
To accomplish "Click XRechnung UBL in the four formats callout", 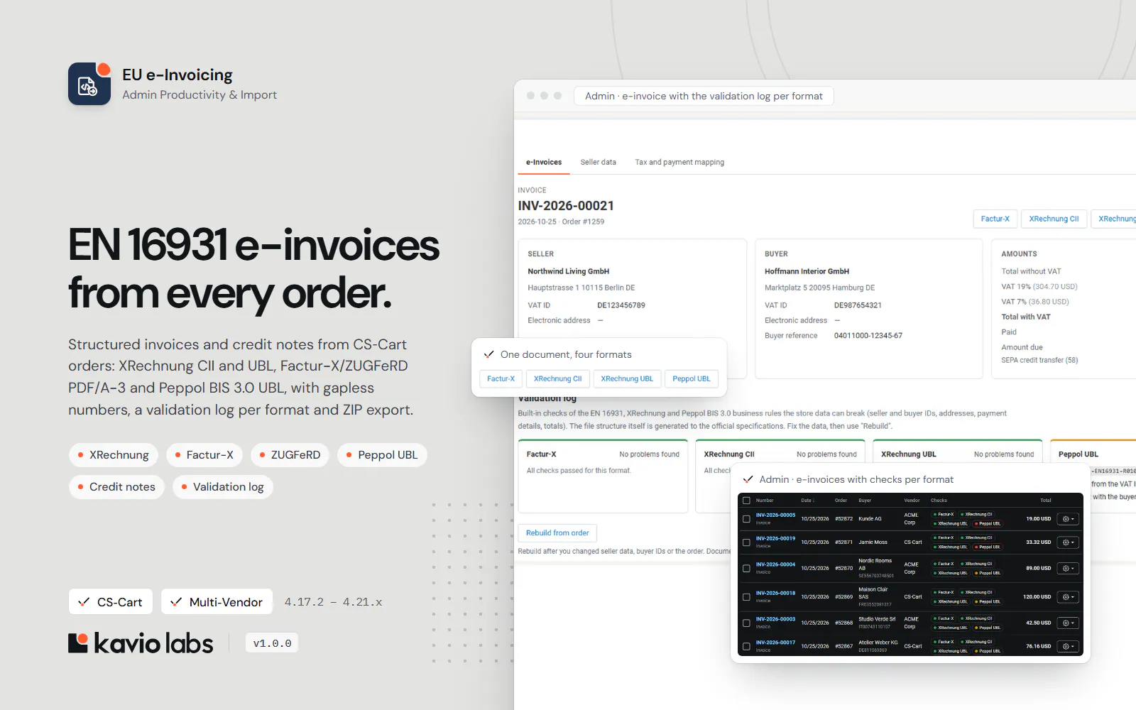I will coord(627,378).
